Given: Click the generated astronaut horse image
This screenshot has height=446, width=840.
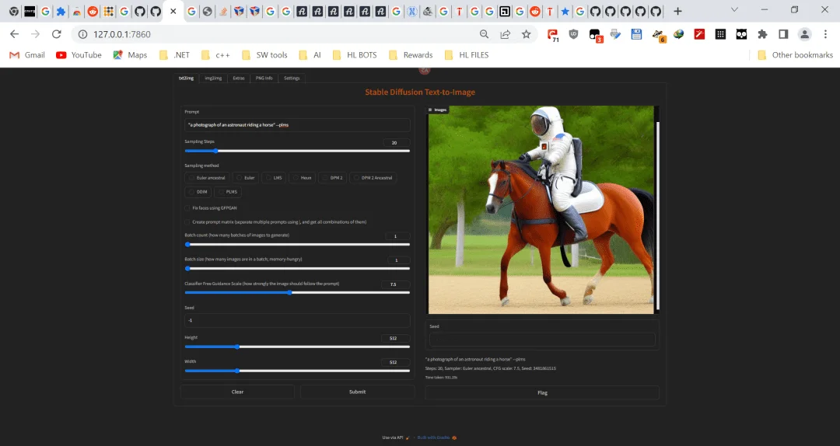Looking at the screenshot, I should coord(541,209).
